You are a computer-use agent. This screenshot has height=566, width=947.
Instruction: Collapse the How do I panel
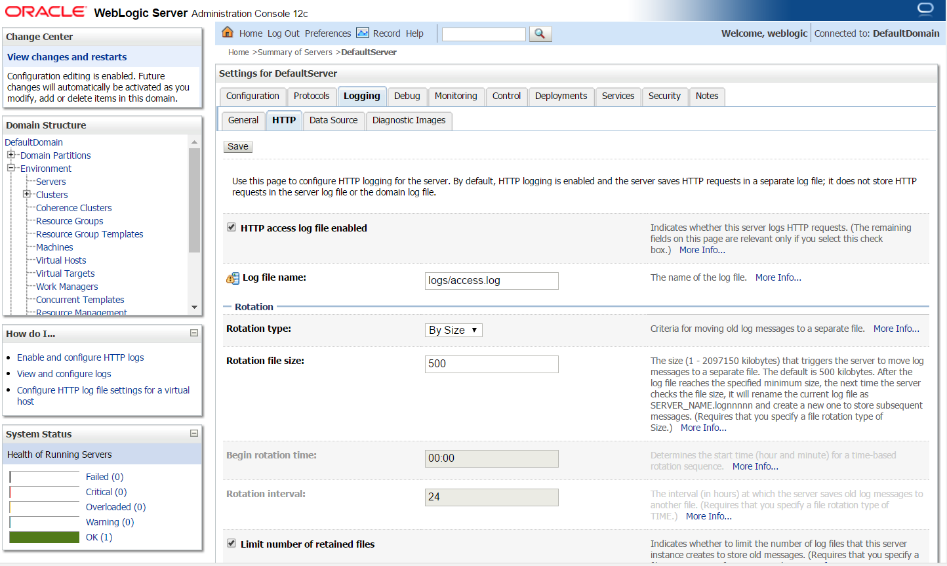193,333
